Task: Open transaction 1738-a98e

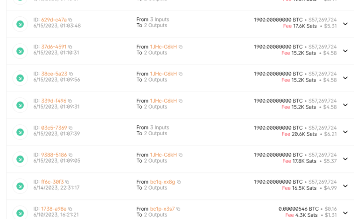Action: coord(54,209)
